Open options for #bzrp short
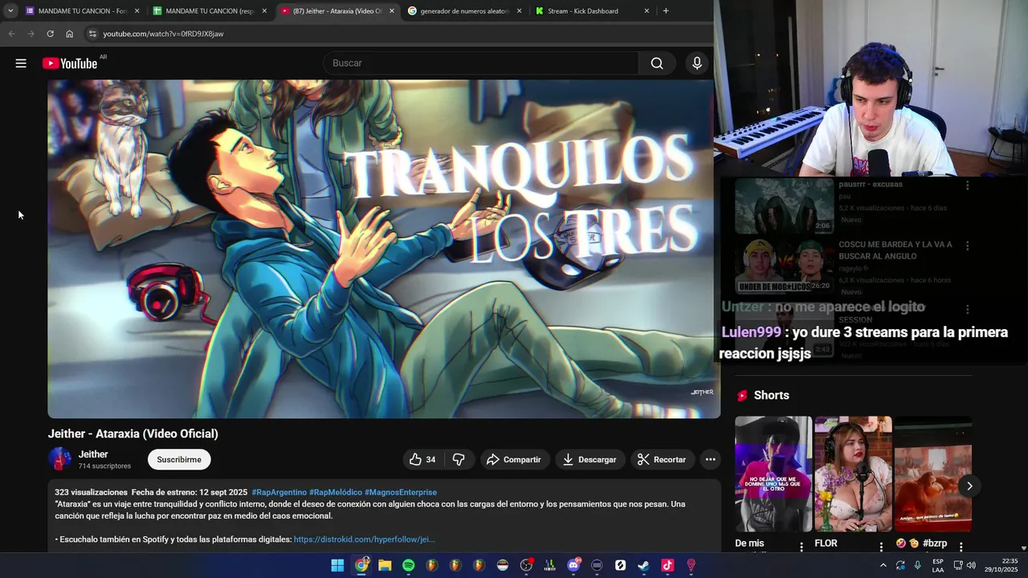The image size is (1028, 578). [x=961, y=546]
